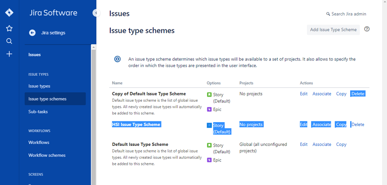This screenshot has height=185, width=387.
Task: Click Actions column header
Action: coord(306,83)
